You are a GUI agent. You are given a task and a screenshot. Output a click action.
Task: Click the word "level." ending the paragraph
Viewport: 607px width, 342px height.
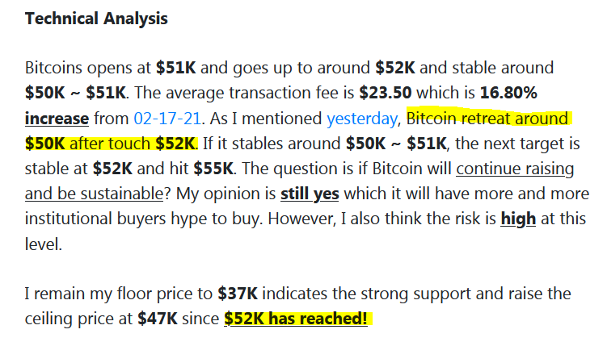coord(44,244)
